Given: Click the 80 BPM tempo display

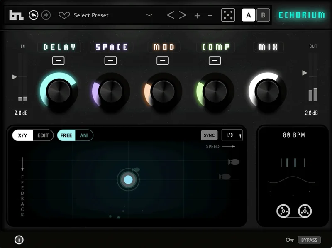Looking at the screenshot, I should [x=294, y=135].
